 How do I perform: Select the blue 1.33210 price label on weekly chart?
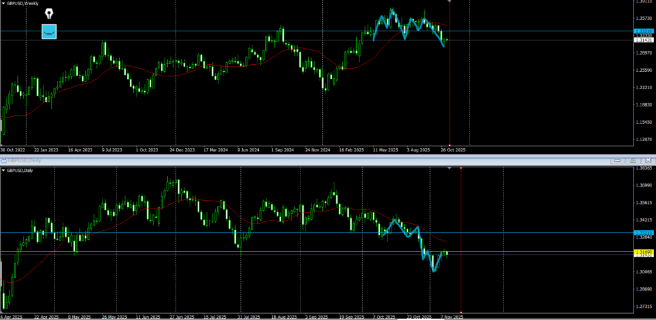(x=643, y=31)
